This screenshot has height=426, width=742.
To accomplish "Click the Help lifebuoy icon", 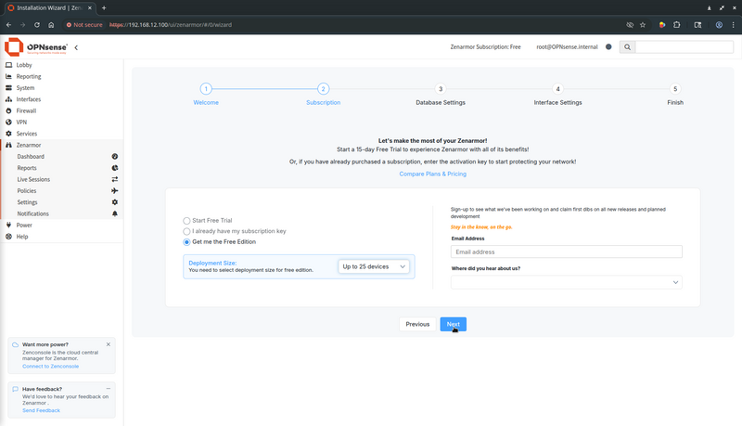I will pos(8,236).
